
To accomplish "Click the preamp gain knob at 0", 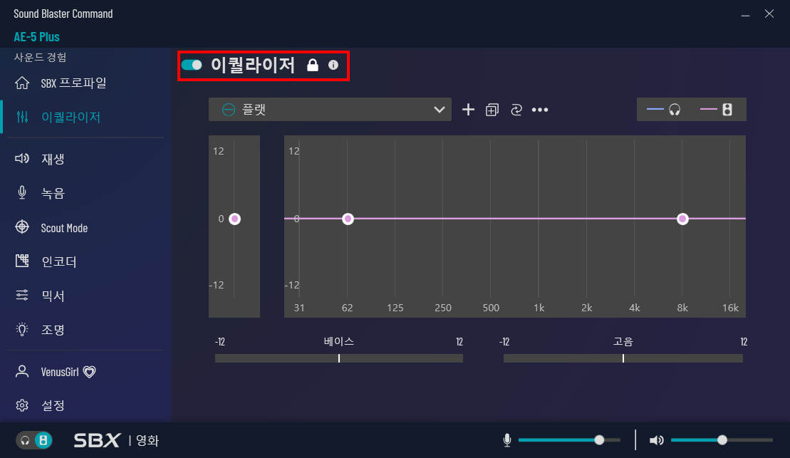I will (235, 219).
